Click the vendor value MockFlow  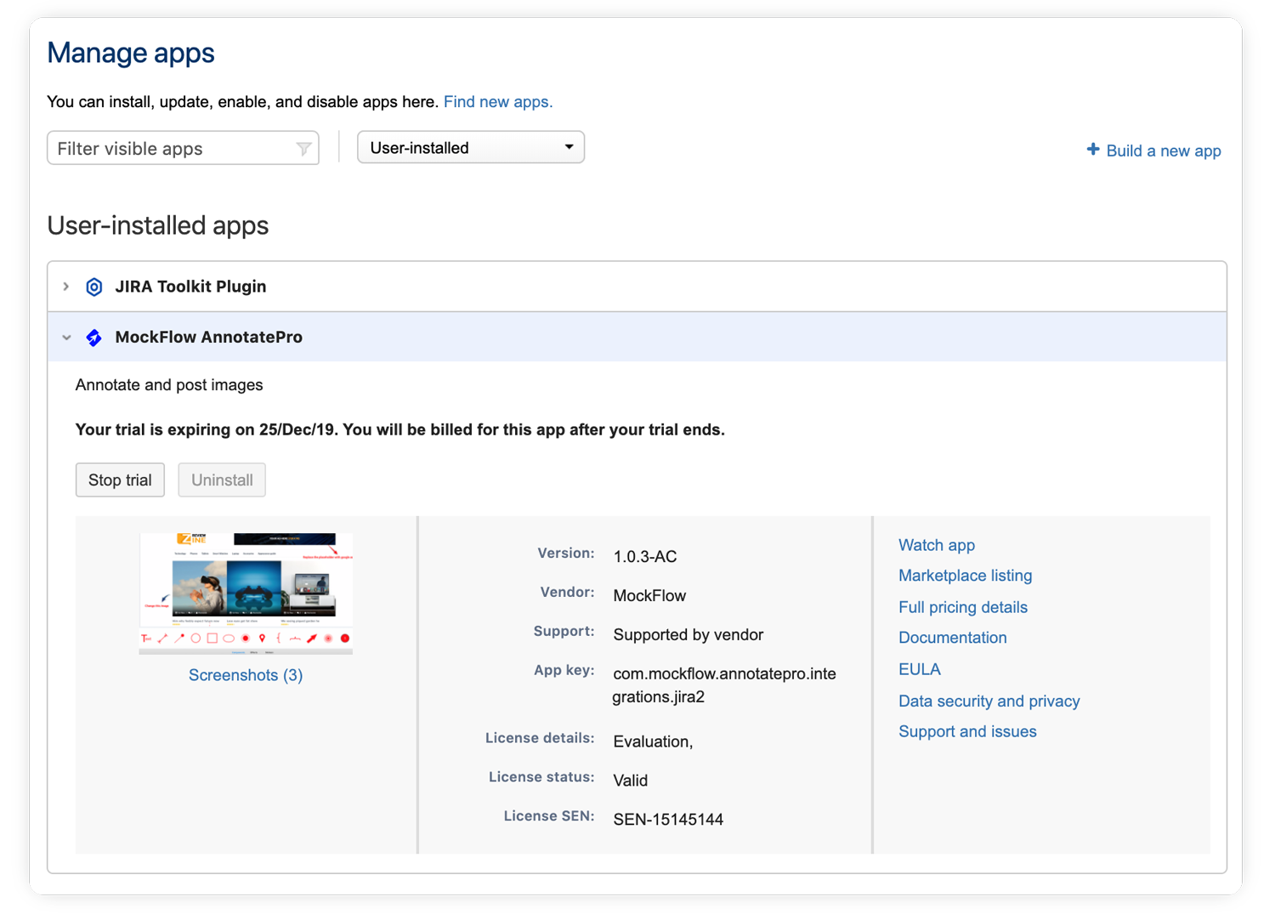[649, 596]
